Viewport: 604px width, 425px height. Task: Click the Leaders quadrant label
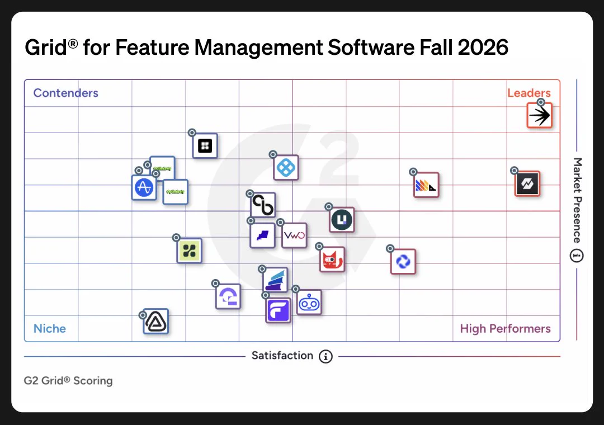[x=529, y=93]
